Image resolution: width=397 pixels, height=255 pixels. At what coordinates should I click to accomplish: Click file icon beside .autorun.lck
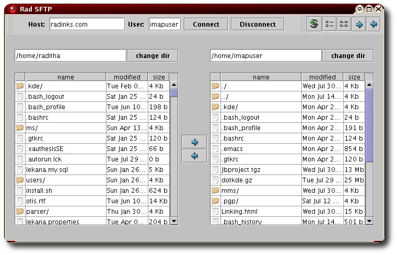(x=20, y=159)
